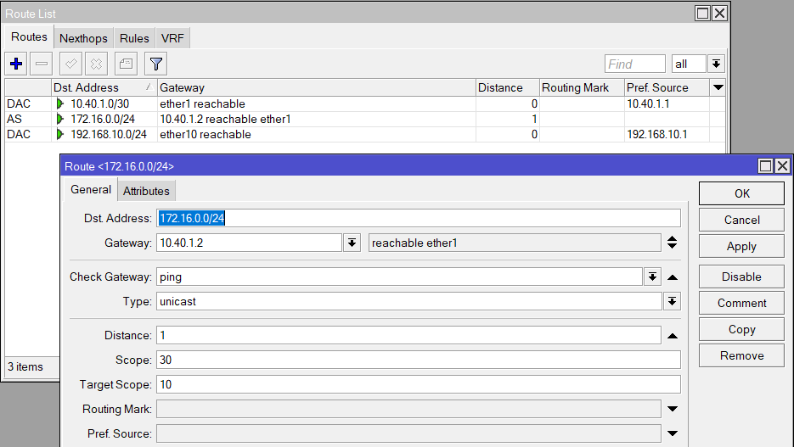Open the 'all' filter dropdown in Route List
The width and height of the screenshot is (794, 447).
click(x=716, y=64)
